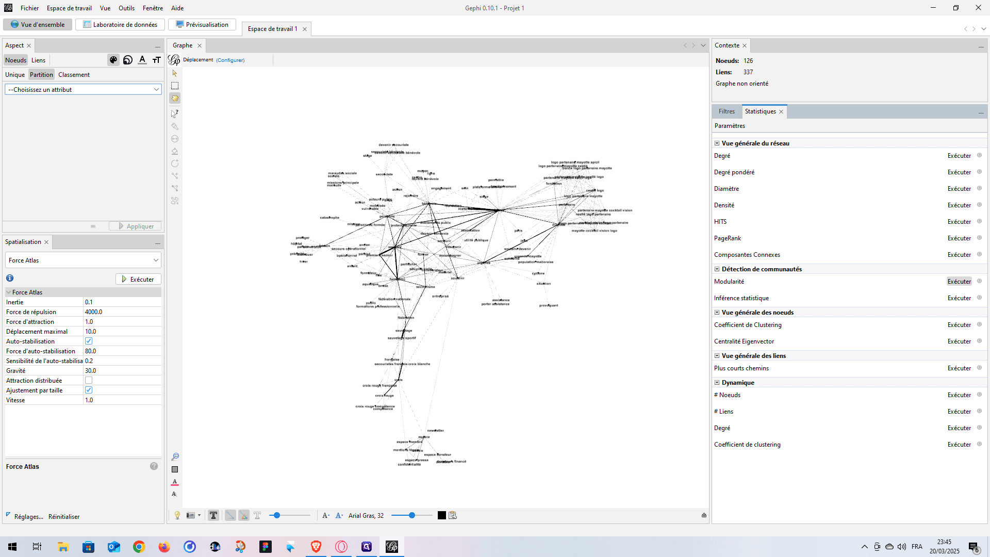990x557 pixels.
Task: Click the Force de répulsion value field
Action: click(122, 312)
